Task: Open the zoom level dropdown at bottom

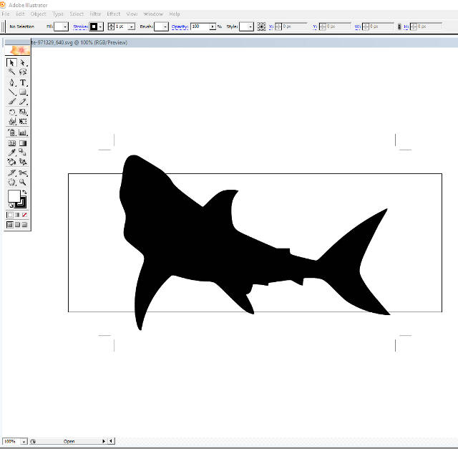Action: (x=24, y=441)
